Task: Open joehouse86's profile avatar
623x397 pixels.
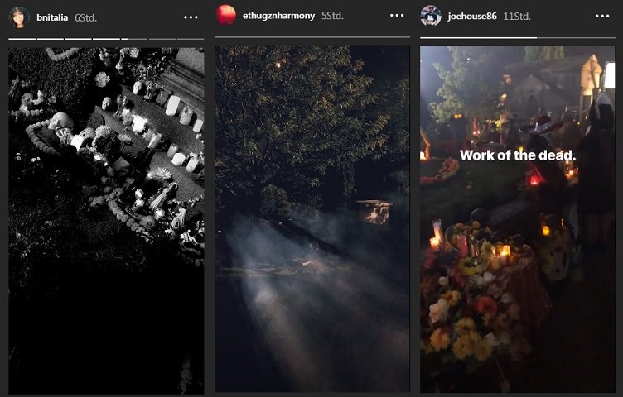Action: click(431, 16)
